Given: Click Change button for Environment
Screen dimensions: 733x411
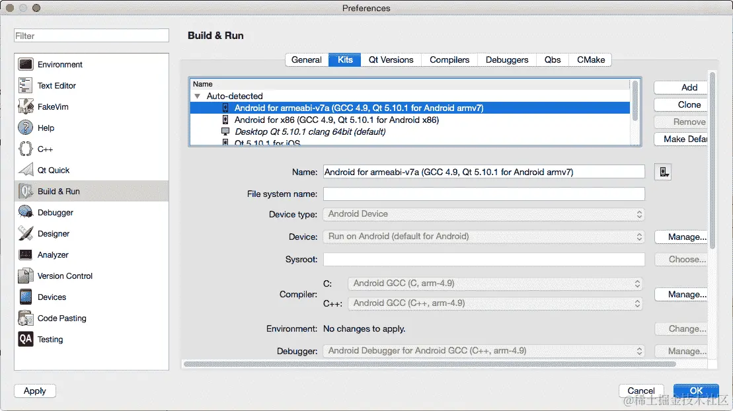Looking at the screenshot, I should coord(681,328).
